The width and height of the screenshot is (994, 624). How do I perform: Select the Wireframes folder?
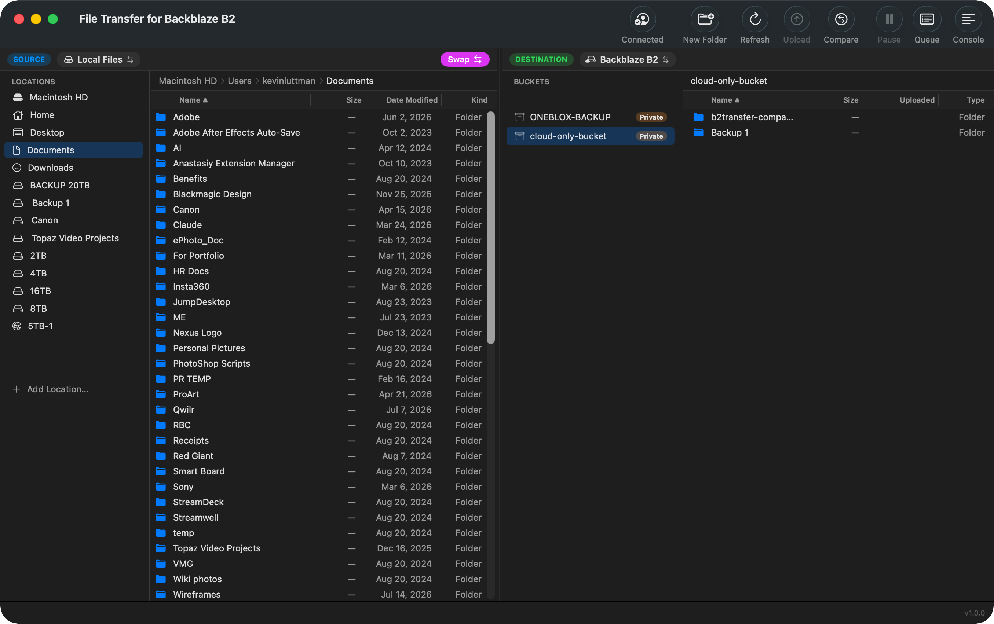tap(319, 595)
